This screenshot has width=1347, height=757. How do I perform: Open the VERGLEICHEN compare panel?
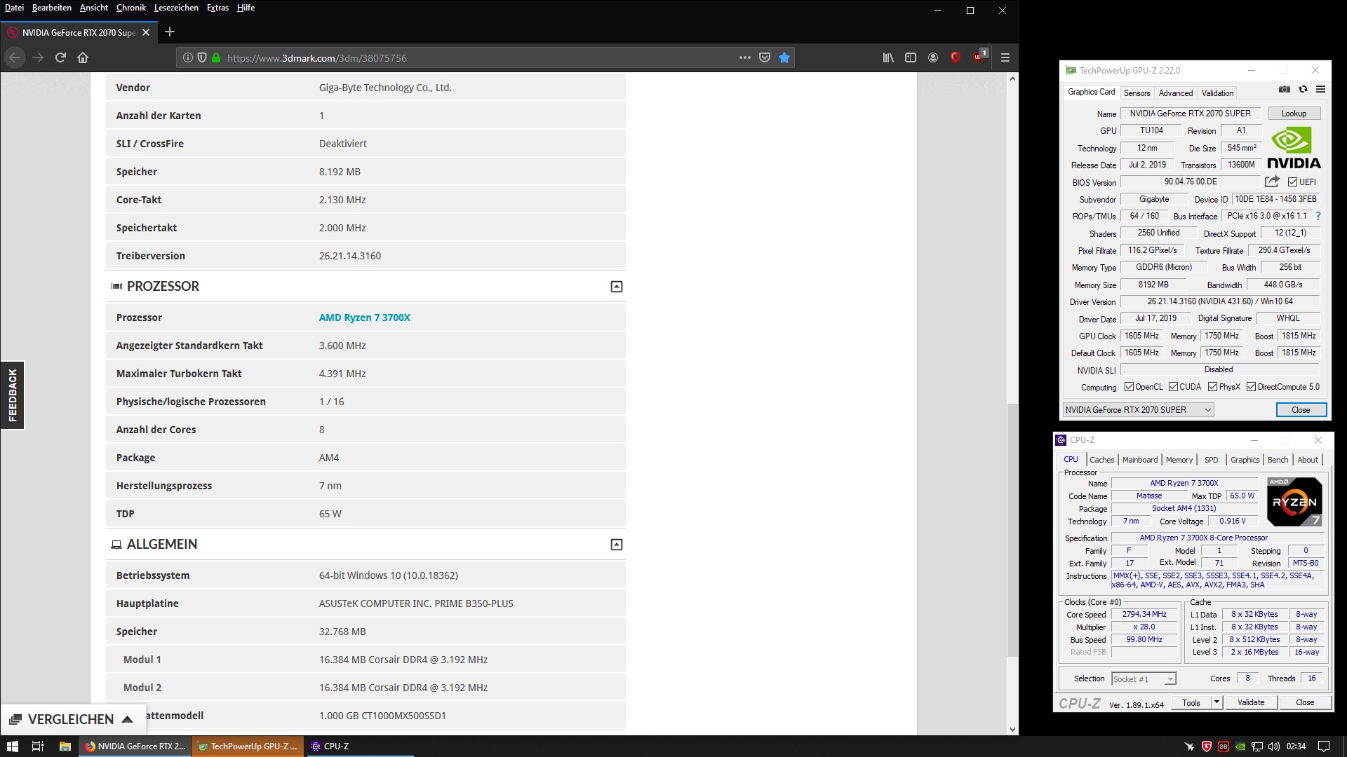tap(70, 719)
